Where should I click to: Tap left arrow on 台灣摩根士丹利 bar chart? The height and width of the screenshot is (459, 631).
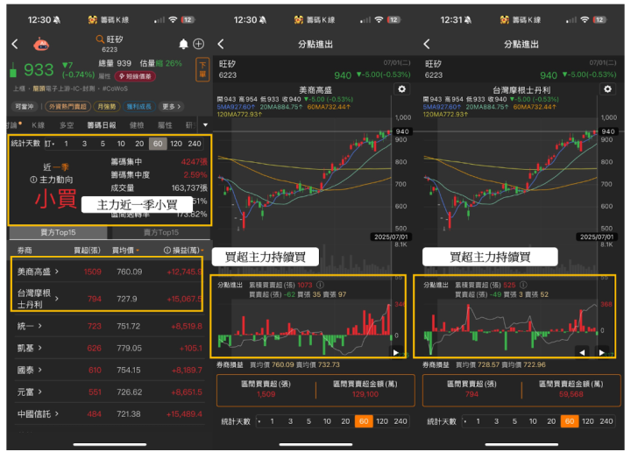[x=582, y=352]
